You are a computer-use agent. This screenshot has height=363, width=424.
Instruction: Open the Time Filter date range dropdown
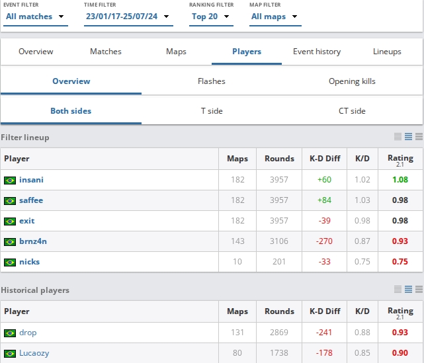point(128,17)
